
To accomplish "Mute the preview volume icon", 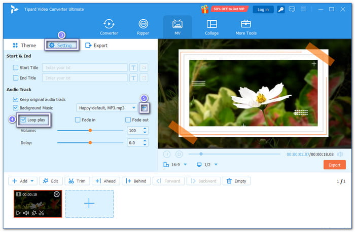I will click(x=340, y=154).
